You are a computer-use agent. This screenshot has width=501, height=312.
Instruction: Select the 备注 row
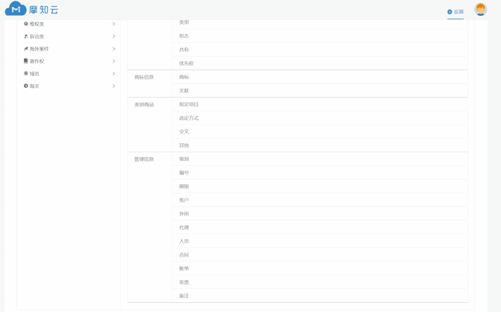tap(320, 296)
